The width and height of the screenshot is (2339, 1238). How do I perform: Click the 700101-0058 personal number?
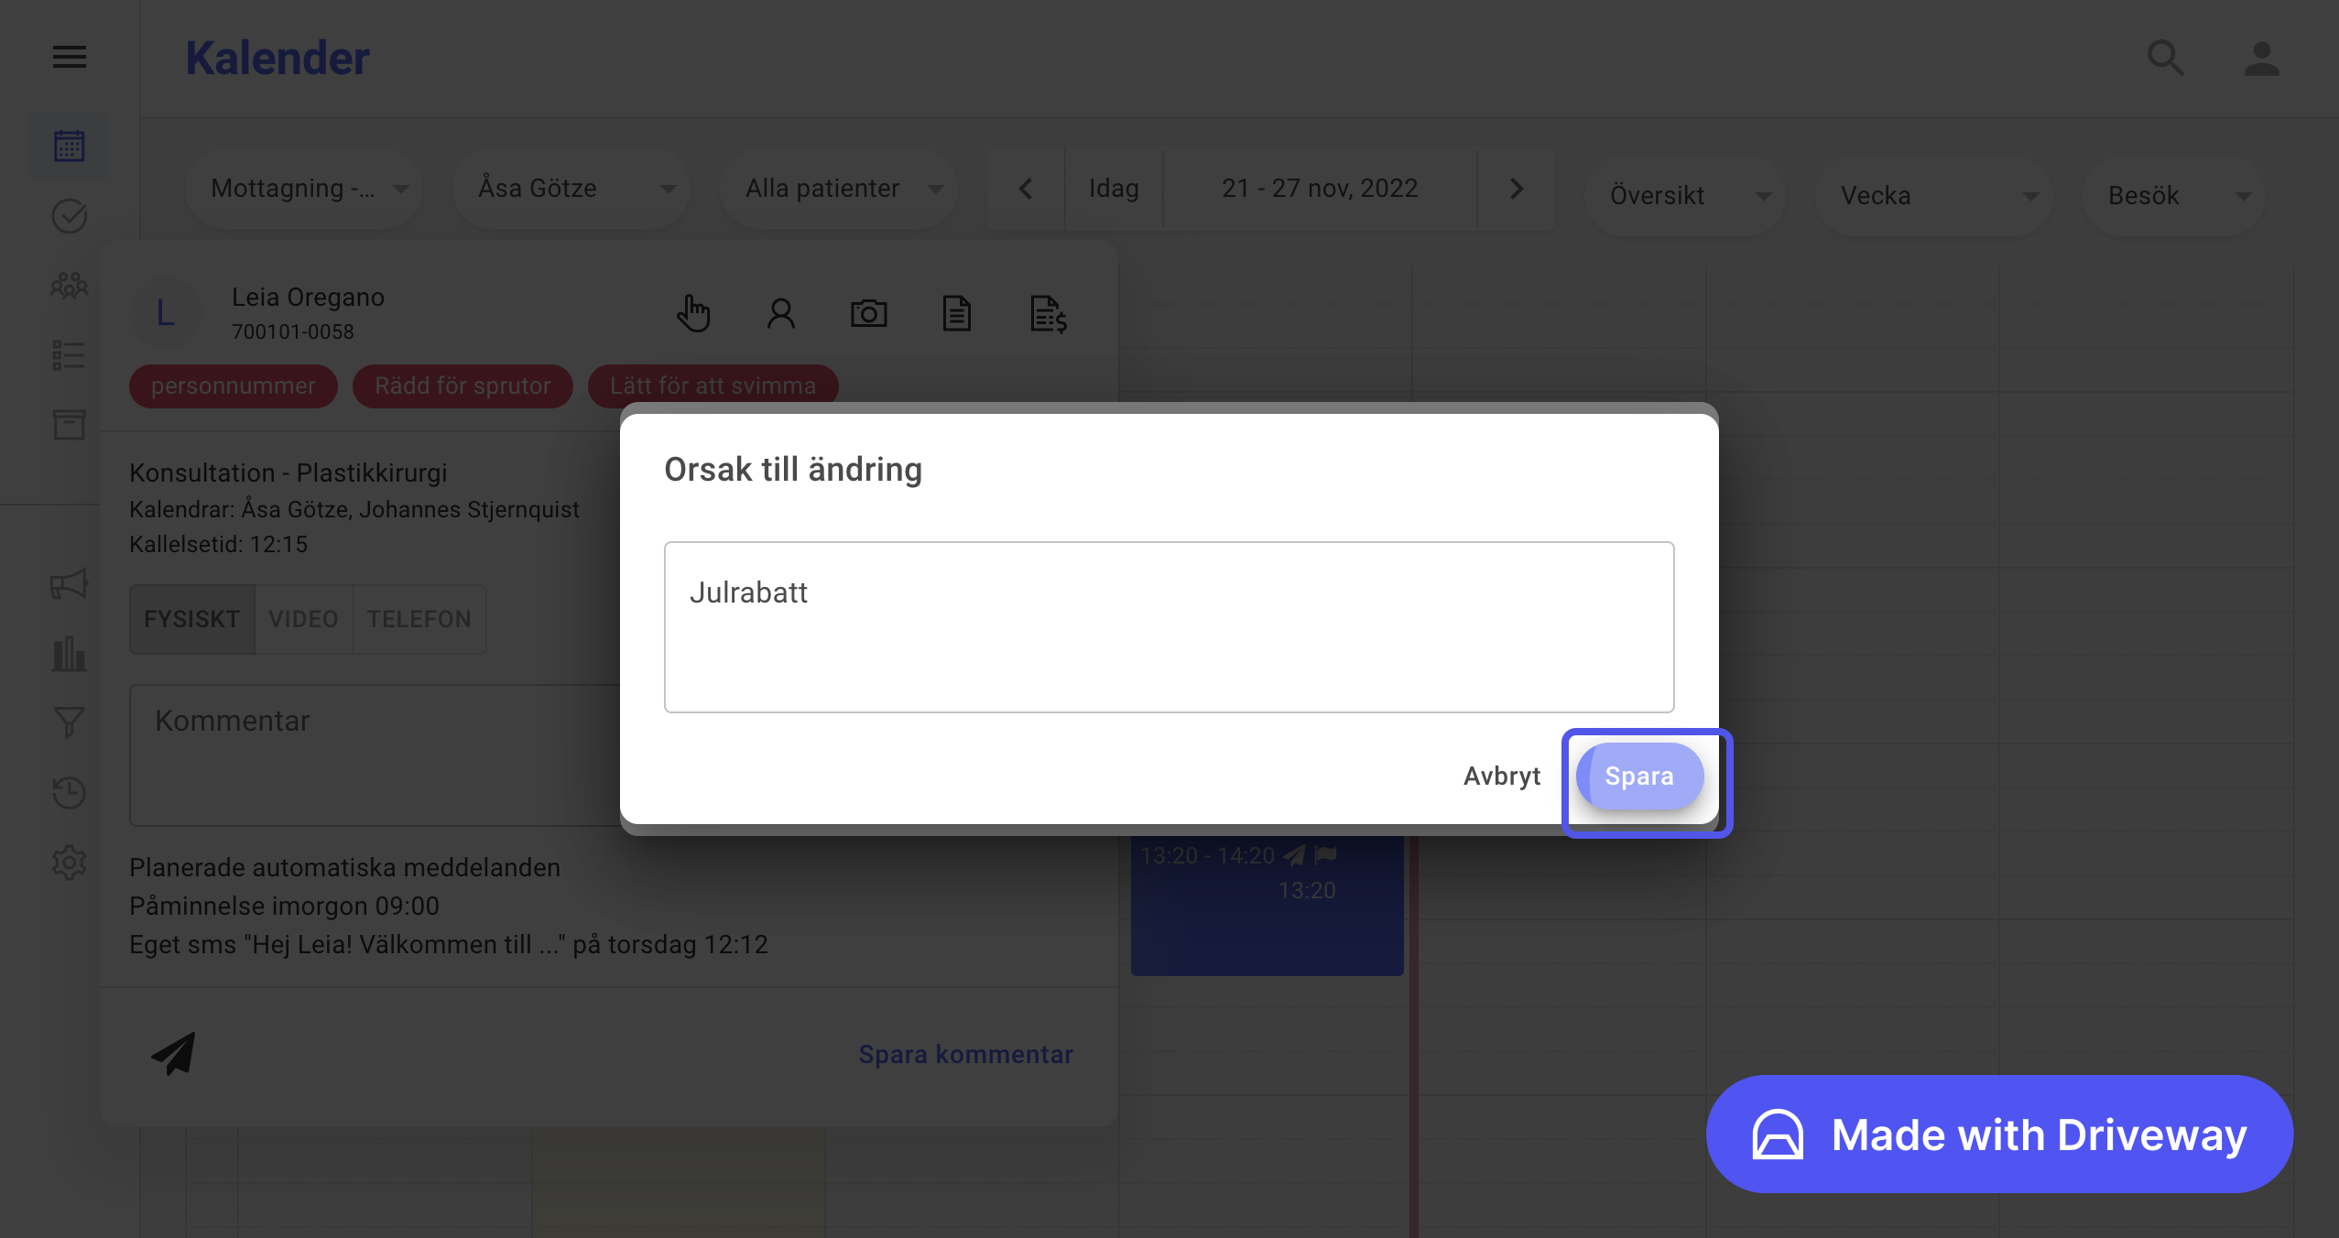pyautogui.click(x=293, y=331)
